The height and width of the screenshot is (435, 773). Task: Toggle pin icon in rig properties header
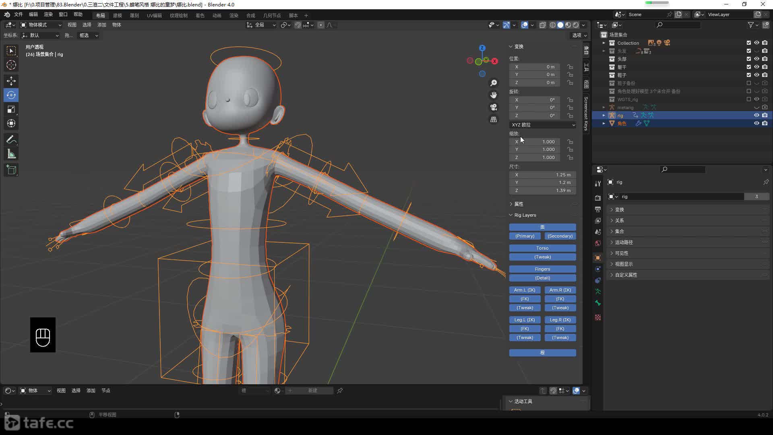click(x=766, y=182)
